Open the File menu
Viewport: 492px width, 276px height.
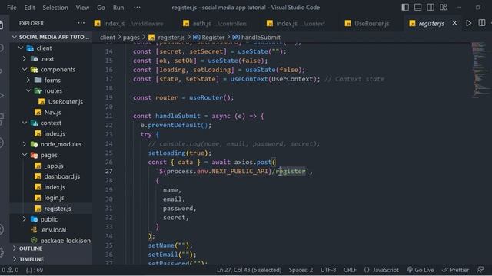click(12, 8)
